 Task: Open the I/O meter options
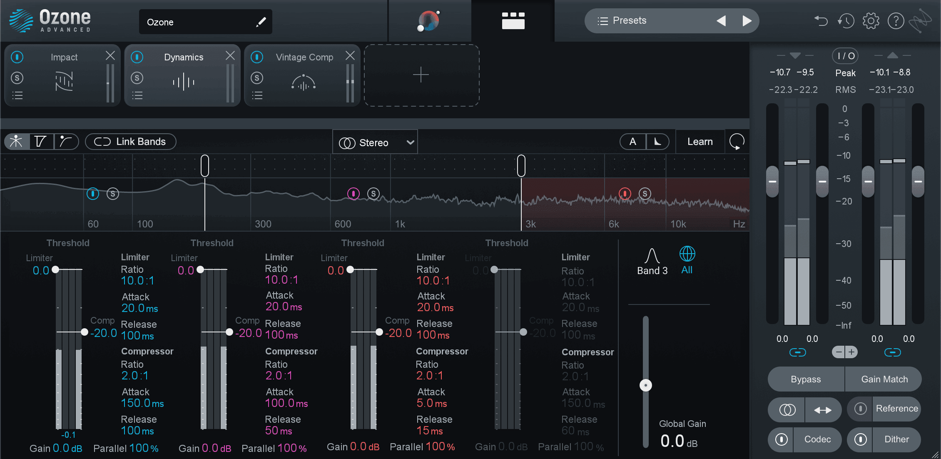(845, 56)
